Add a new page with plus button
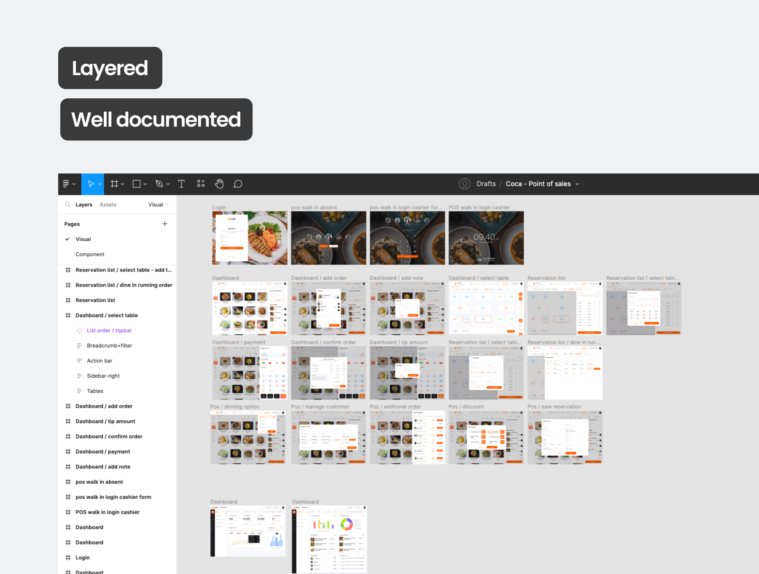The height and width of the screenshot is (574, 759). coord(165,224)
